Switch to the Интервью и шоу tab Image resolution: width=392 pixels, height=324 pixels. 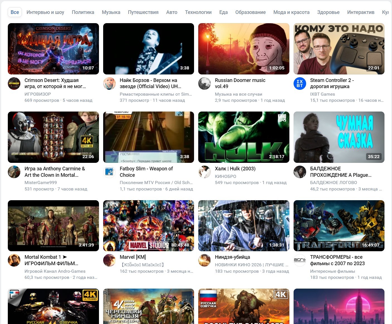[45, 12]
